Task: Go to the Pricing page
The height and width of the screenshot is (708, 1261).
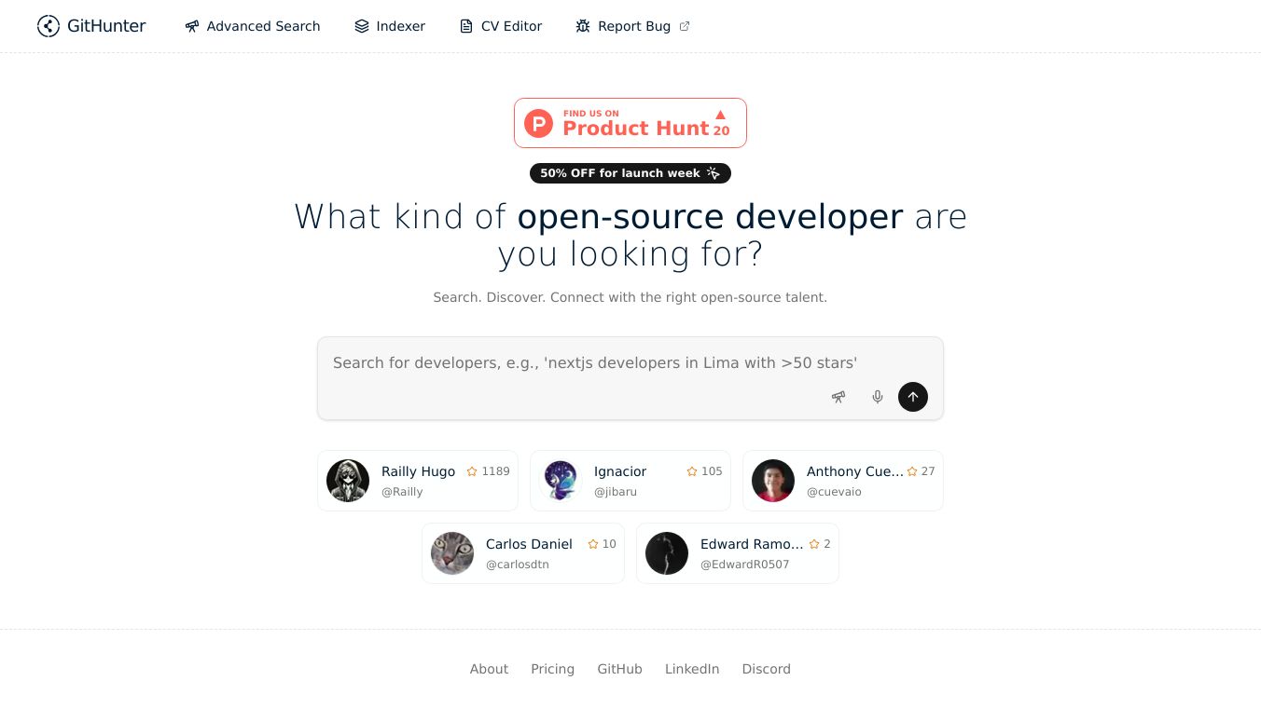Action: 553,669
